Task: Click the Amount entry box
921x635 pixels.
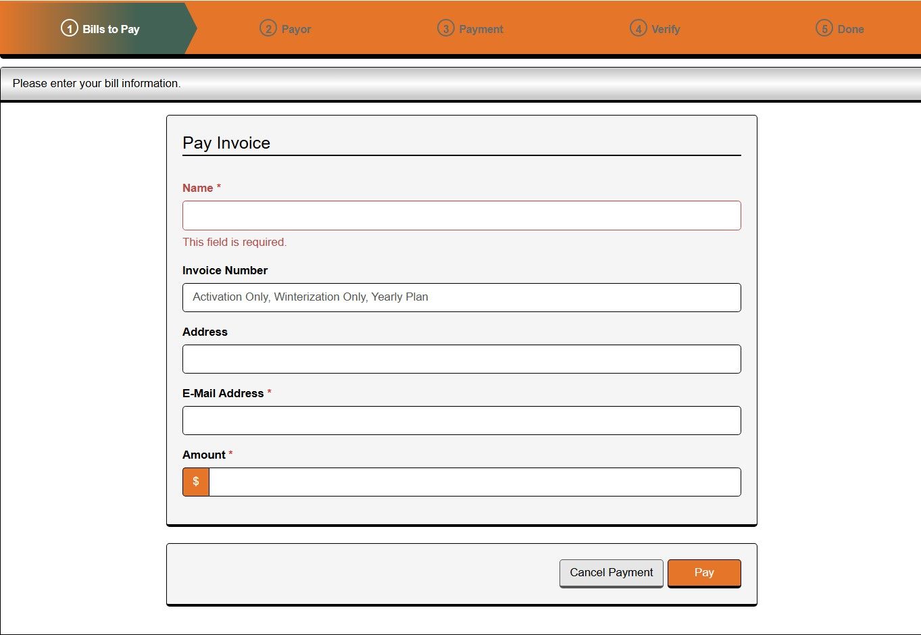Action: pos(475,482)
